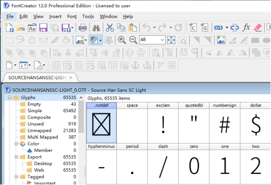Select the exclam glyph cell
271x185 pixels.
(163, 123)
